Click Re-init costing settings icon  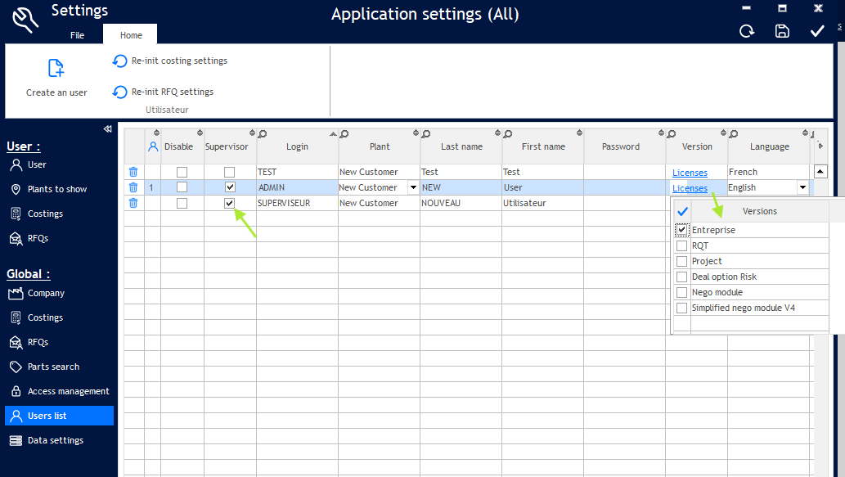120,61
